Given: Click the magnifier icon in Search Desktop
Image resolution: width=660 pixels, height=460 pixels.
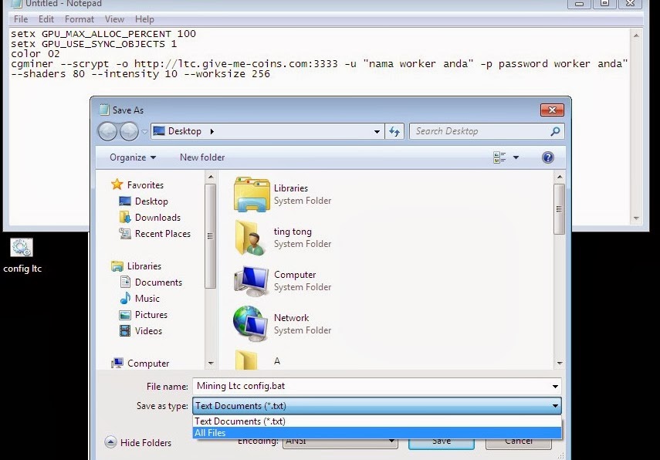Looking at the screenshot, I should pyautogui.click(x=555, y=131).
